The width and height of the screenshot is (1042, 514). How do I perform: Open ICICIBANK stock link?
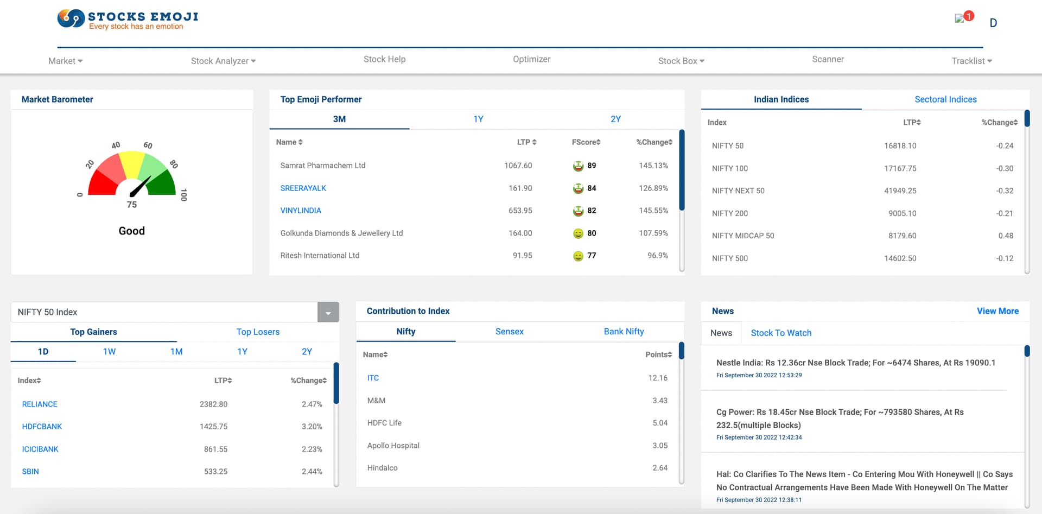40,449
